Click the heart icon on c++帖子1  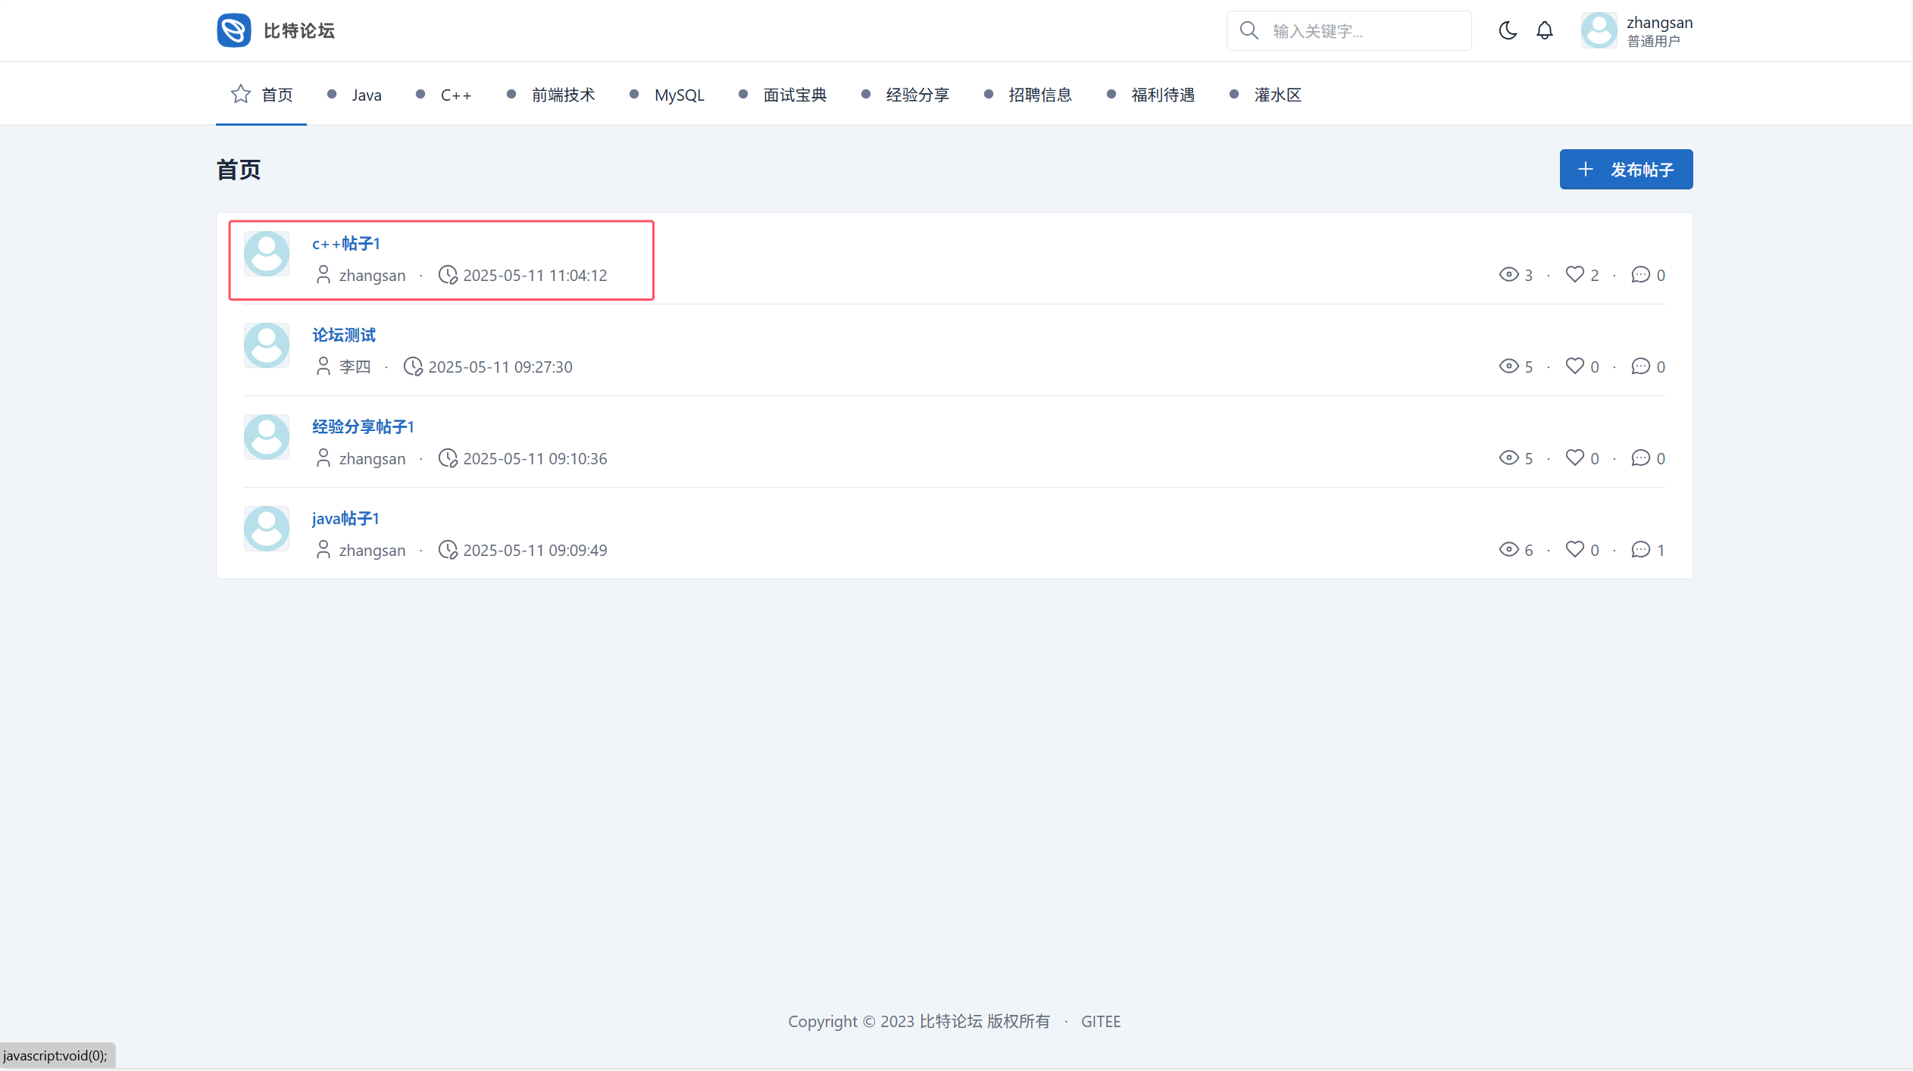[1574, 274]
